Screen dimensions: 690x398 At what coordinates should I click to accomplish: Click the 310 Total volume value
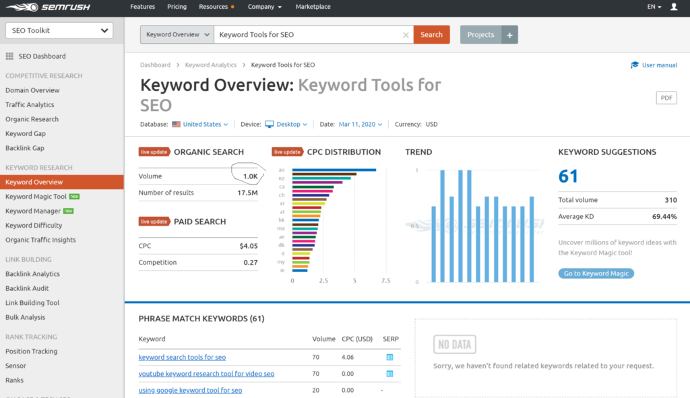[x=670, y=200]
